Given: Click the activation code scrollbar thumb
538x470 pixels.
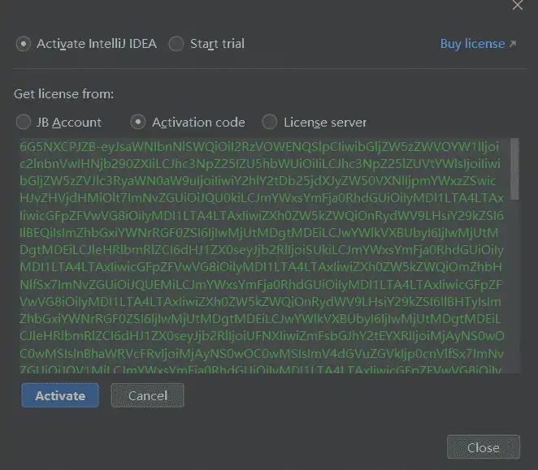Looking at the screenshot, I should pyautogui.click(x=514, y=169).
